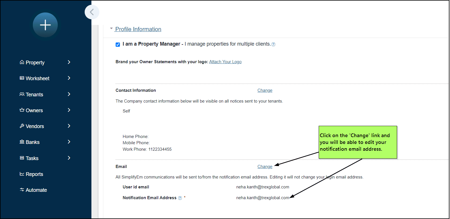Collapse the Profile Information section triangle
Viewport: 450px width, 219px height.
(112, 29)
